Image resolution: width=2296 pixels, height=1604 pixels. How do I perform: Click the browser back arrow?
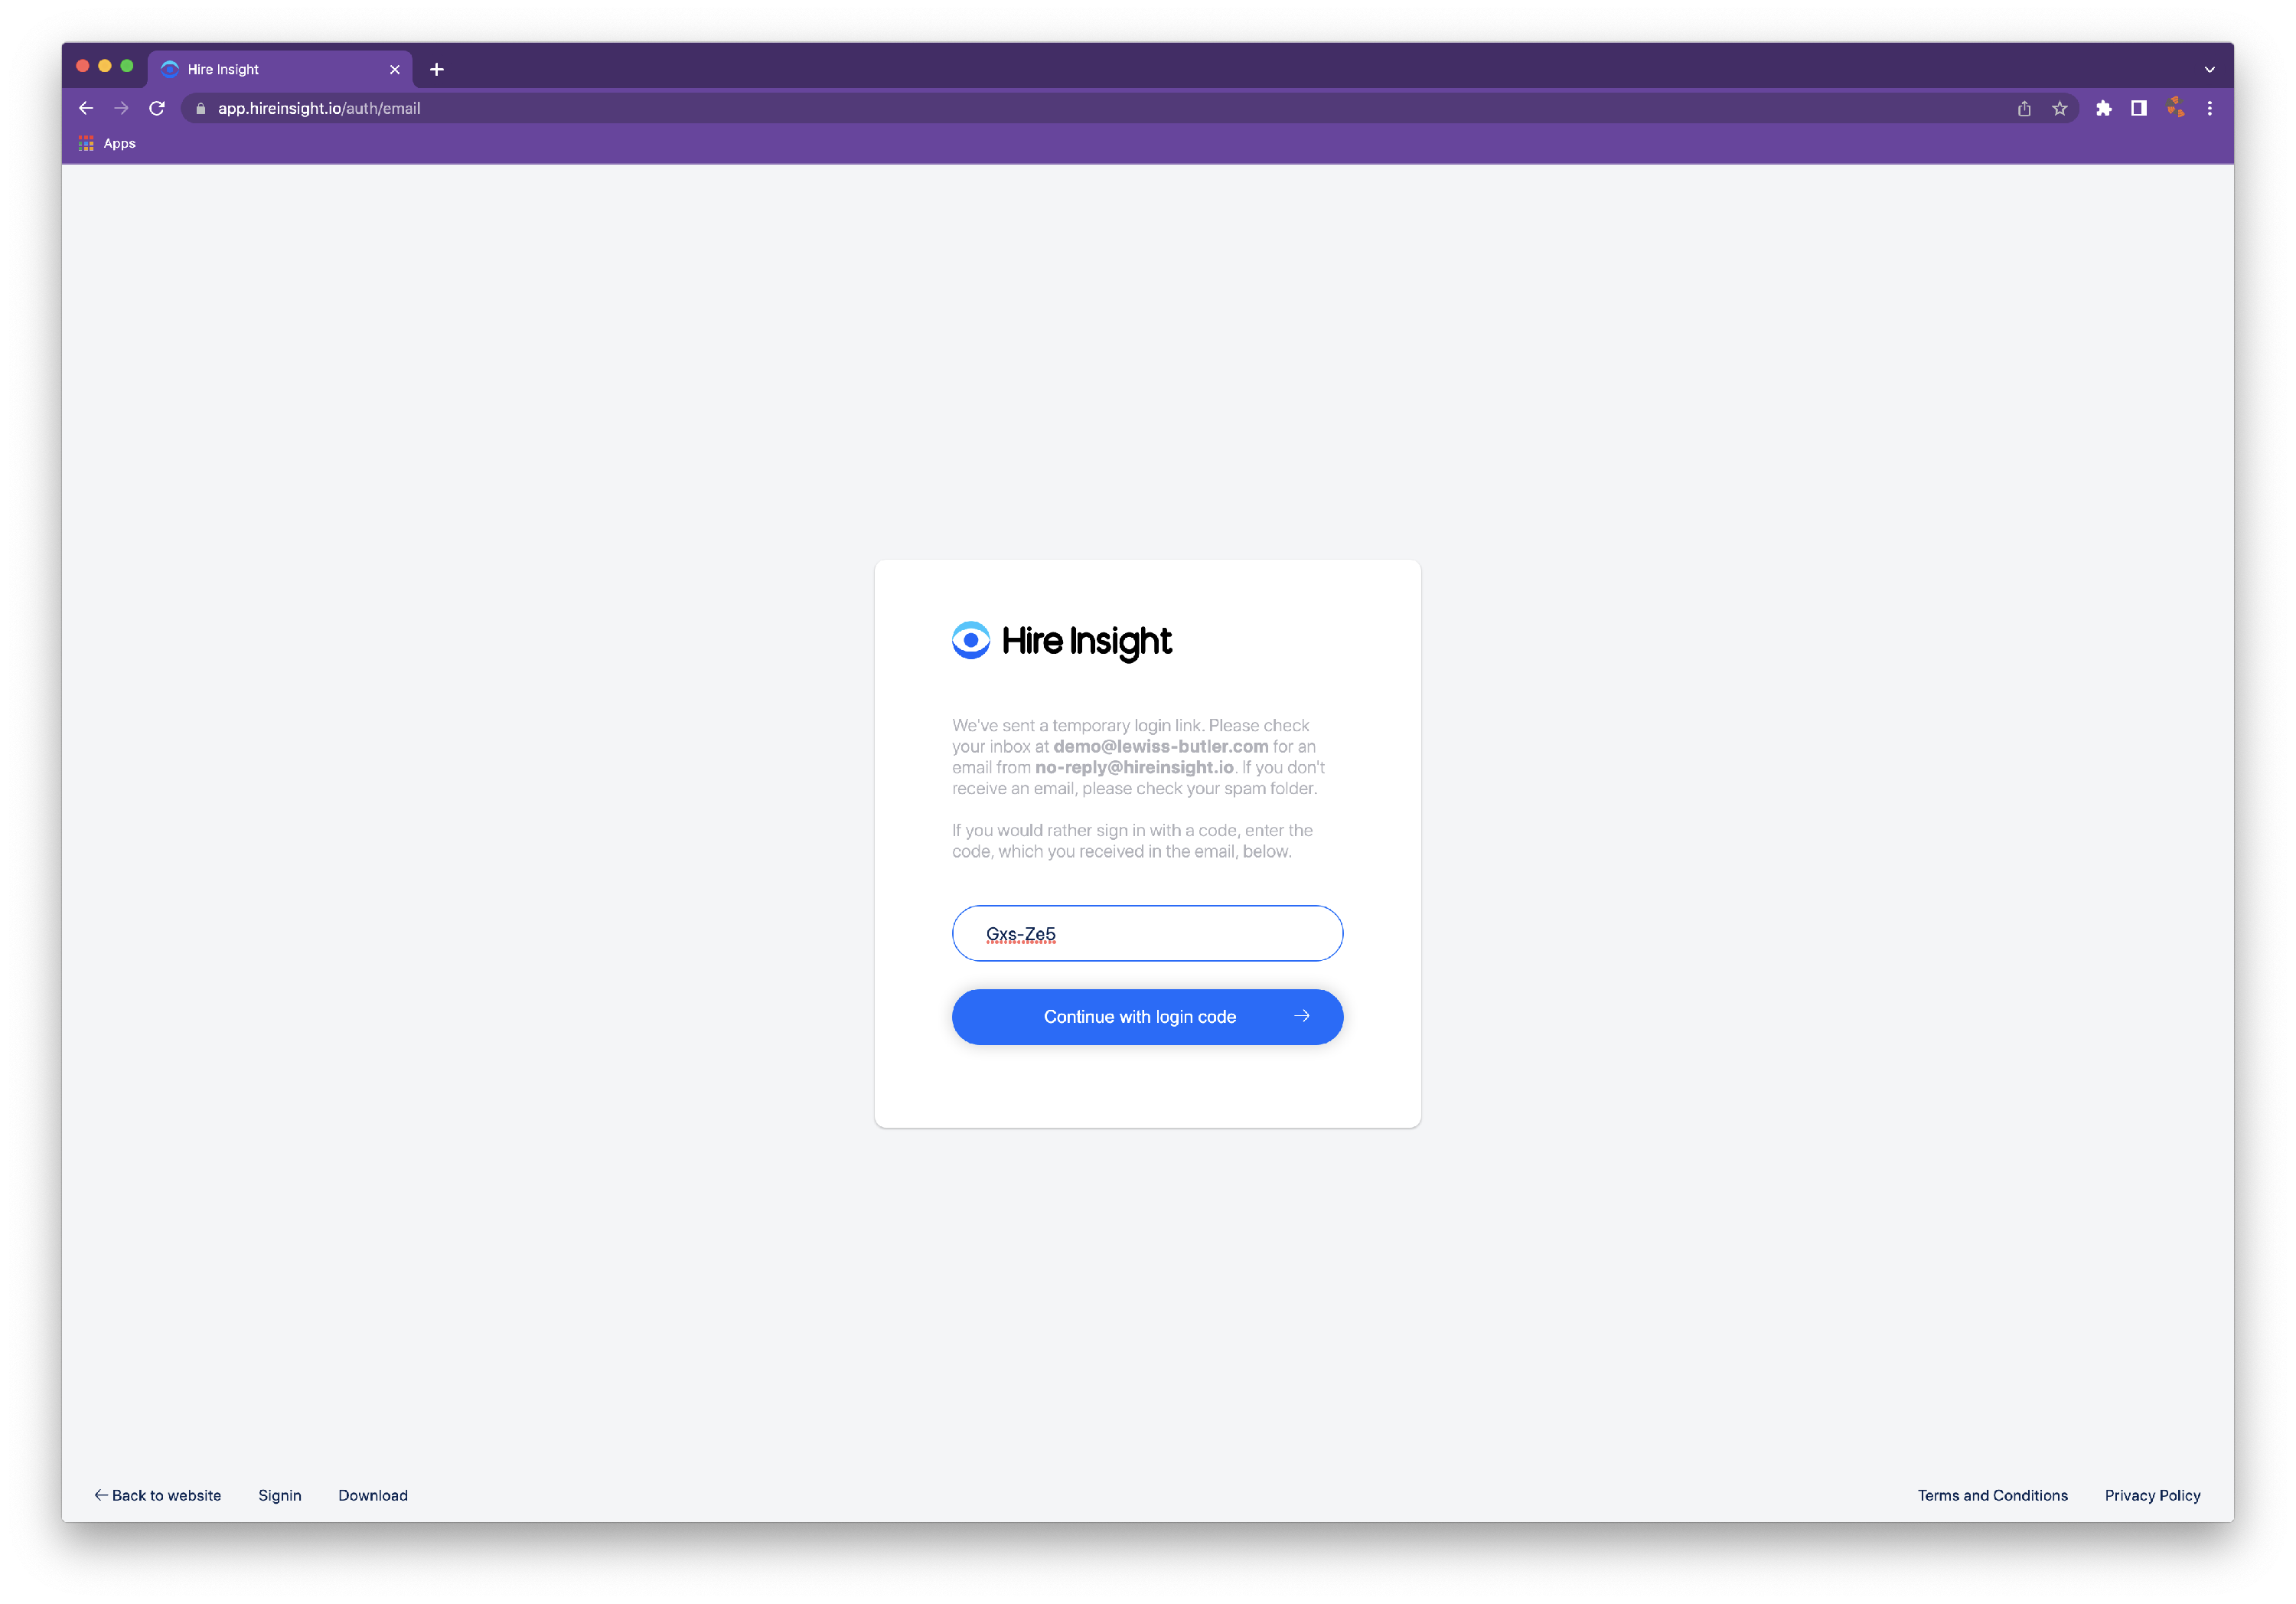click(x=86, y=108)
